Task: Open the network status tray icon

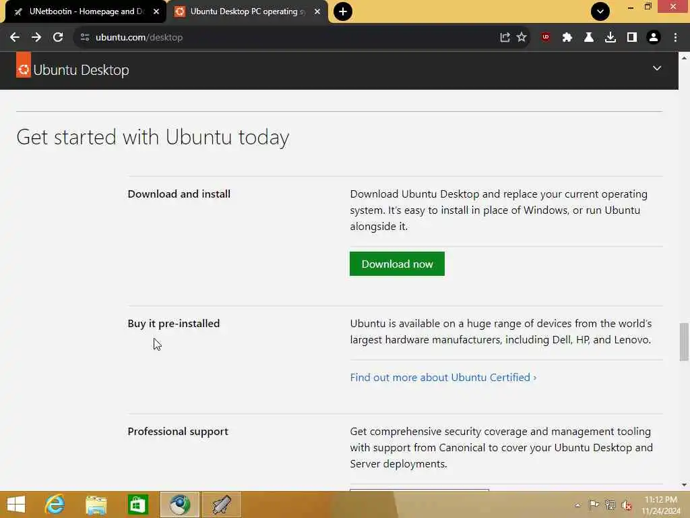Action: point(610,505)
